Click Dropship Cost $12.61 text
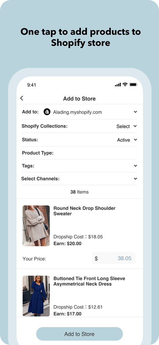The image size is (159, 345). [x=78, y=307]
